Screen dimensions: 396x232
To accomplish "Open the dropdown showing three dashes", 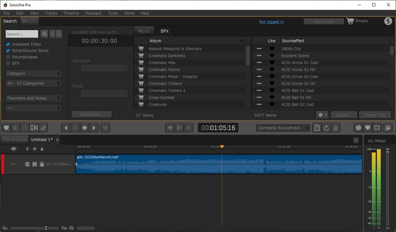I will tap(34, 108).
